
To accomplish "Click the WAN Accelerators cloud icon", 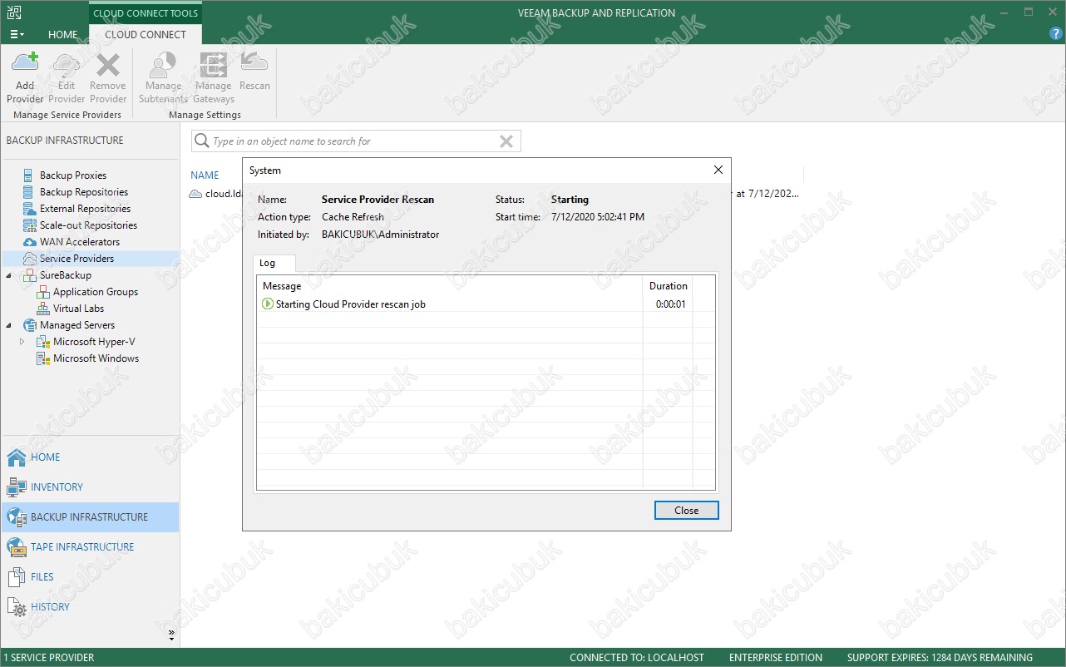I will click(30, 242).
